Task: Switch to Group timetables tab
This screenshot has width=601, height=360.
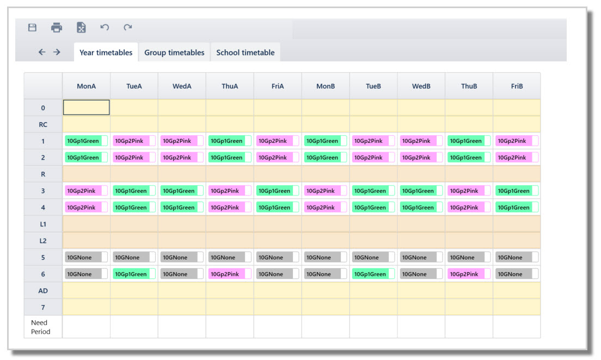Action: 174,52
